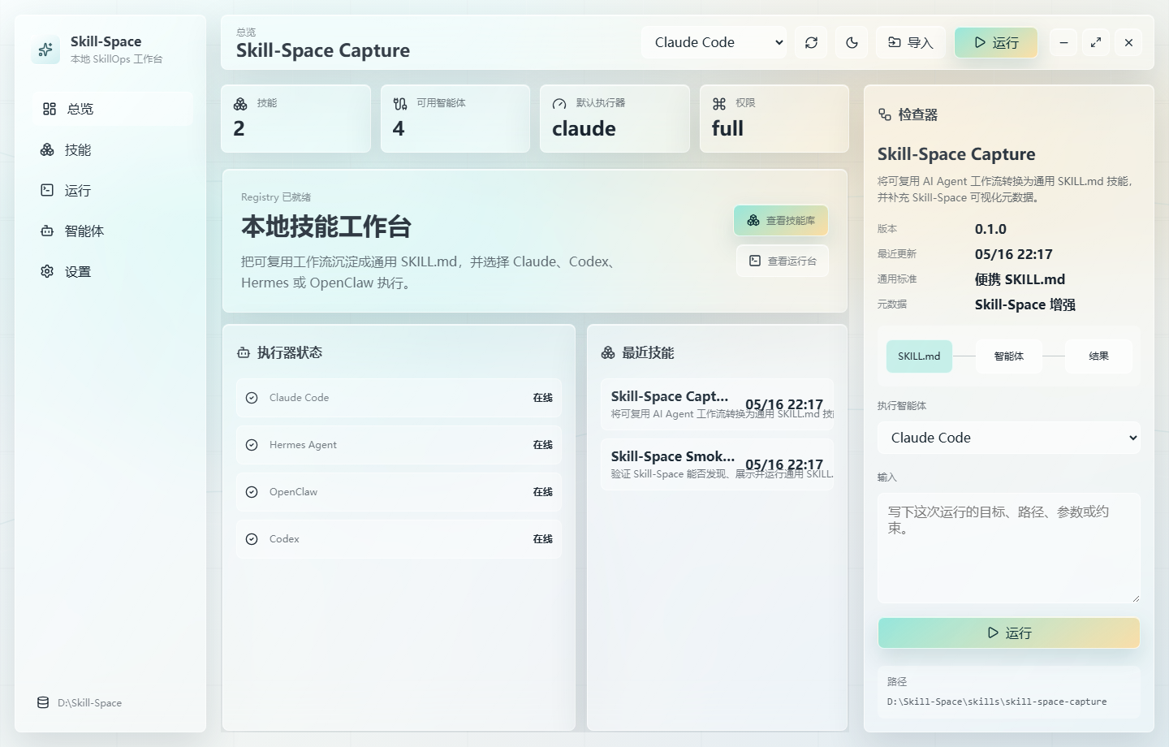Click the 查看运行台 button
The width and height of the screenshot is (1169, 747).
(x=783, y=261)
